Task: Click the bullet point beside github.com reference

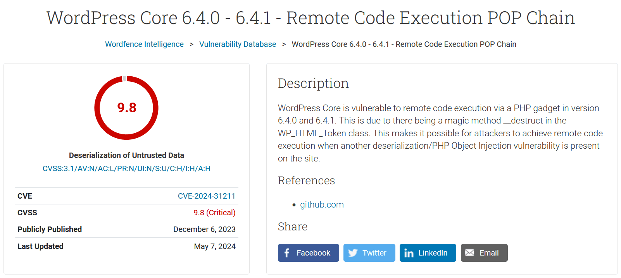Action: pyautogui.click(x=295, y=205)
